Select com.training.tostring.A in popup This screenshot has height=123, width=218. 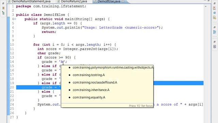89,75
